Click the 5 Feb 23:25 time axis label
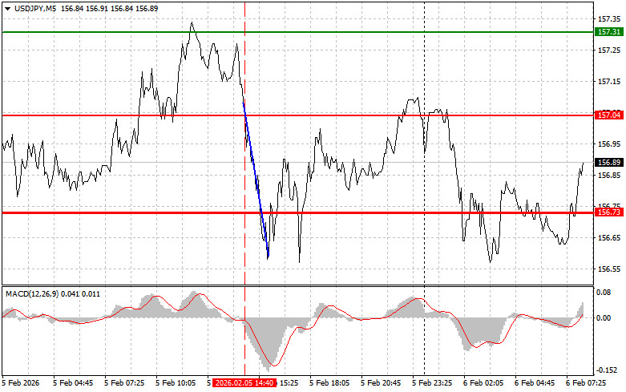 point(434,383)
